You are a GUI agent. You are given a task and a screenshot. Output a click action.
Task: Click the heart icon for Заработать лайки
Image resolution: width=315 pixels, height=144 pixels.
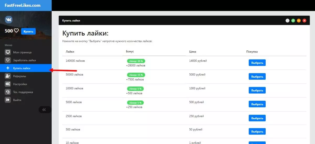coord(8,60)
